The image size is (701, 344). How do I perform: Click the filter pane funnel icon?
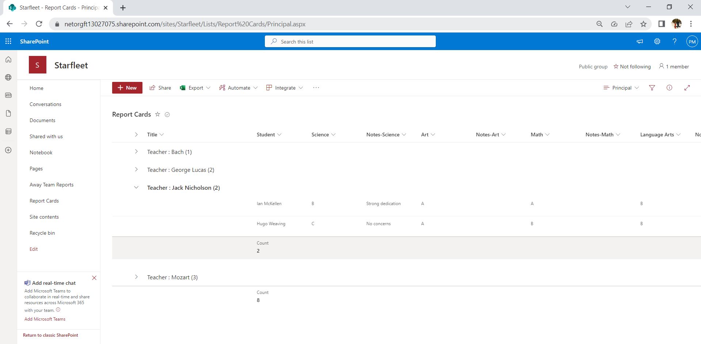tap(652, 88)
